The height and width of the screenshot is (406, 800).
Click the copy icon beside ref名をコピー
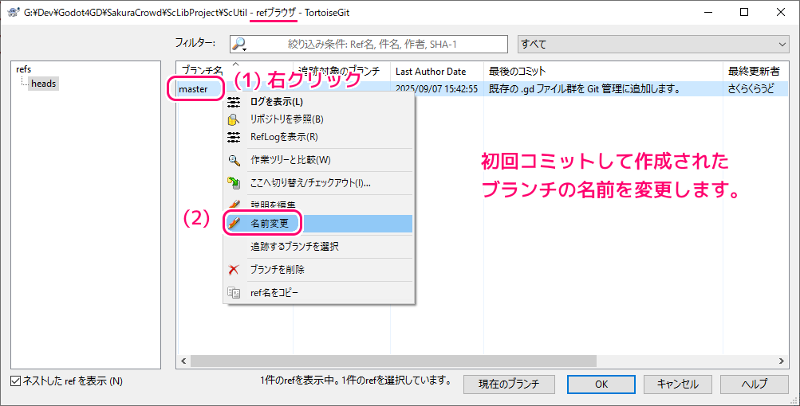234,293
